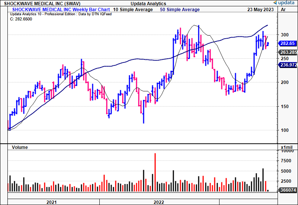Click the Ar scale label

tap(283, 10)
